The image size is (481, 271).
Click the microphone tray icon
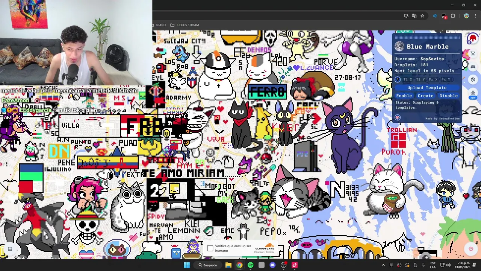[423, 265]
